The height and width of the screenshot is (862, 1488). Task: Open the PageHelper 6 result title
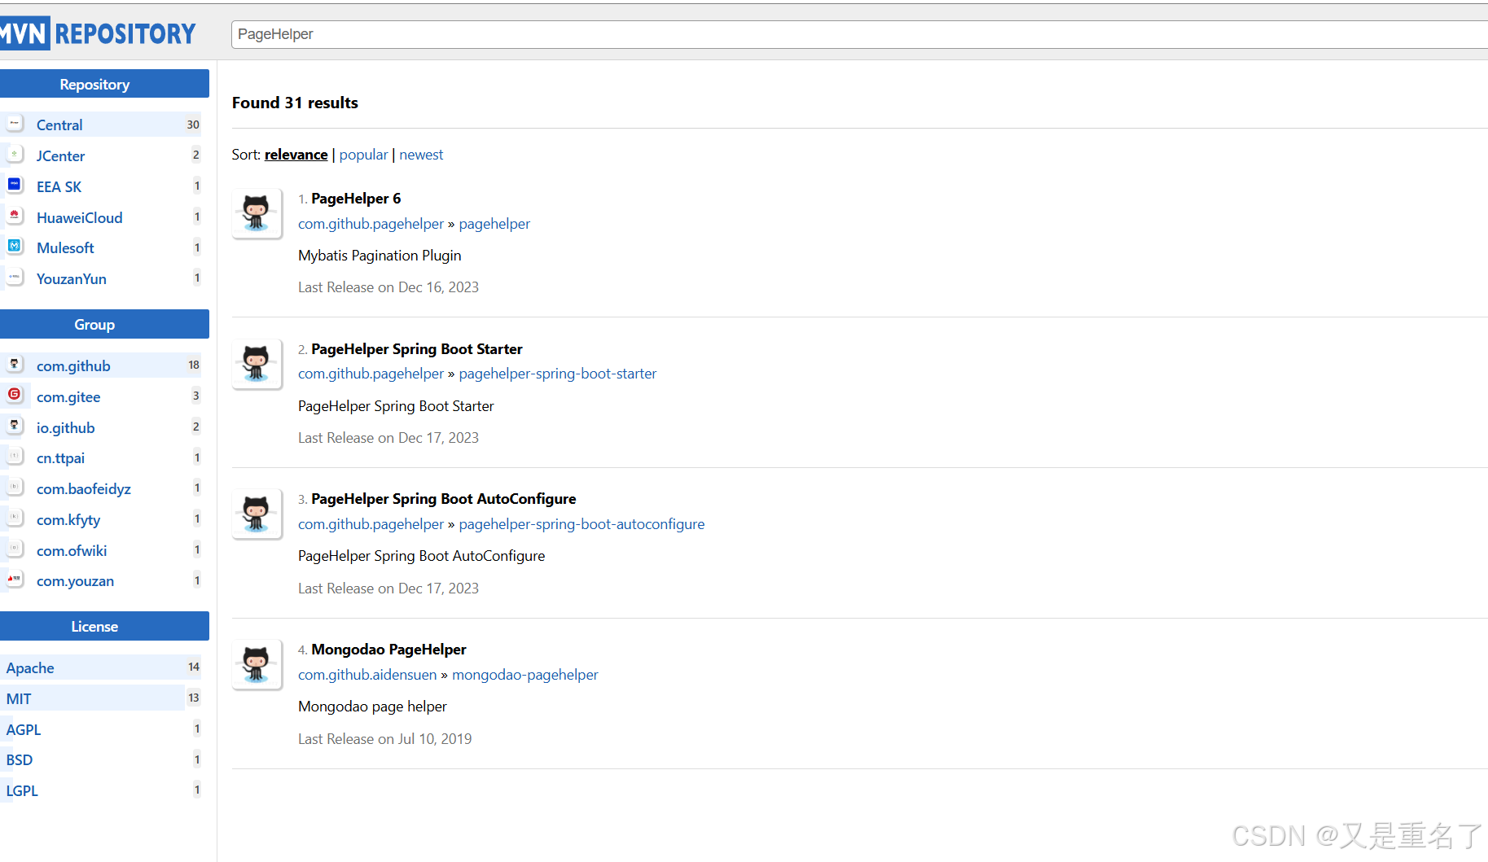tap(356, 199)
